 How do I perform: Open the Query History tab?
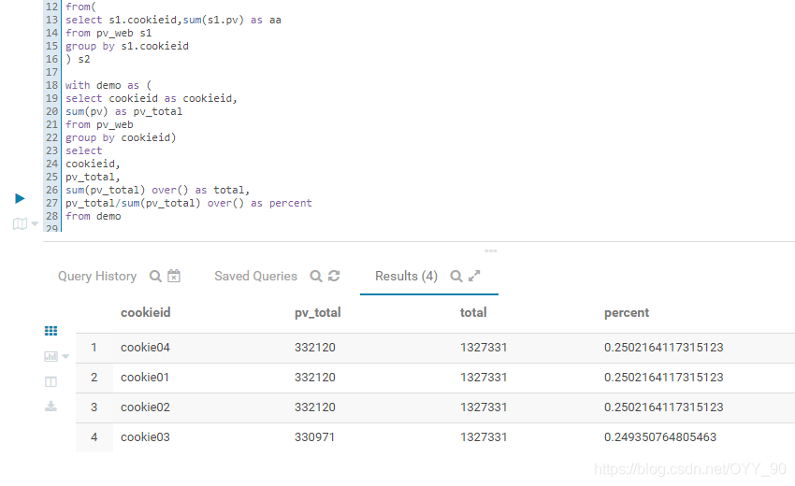97,277
